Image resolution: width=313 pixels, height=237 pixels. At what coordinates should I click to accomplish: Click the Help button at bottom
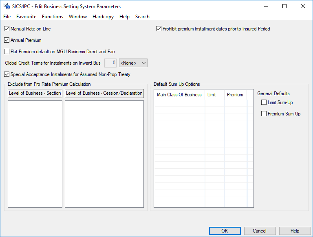coord(295,231)
